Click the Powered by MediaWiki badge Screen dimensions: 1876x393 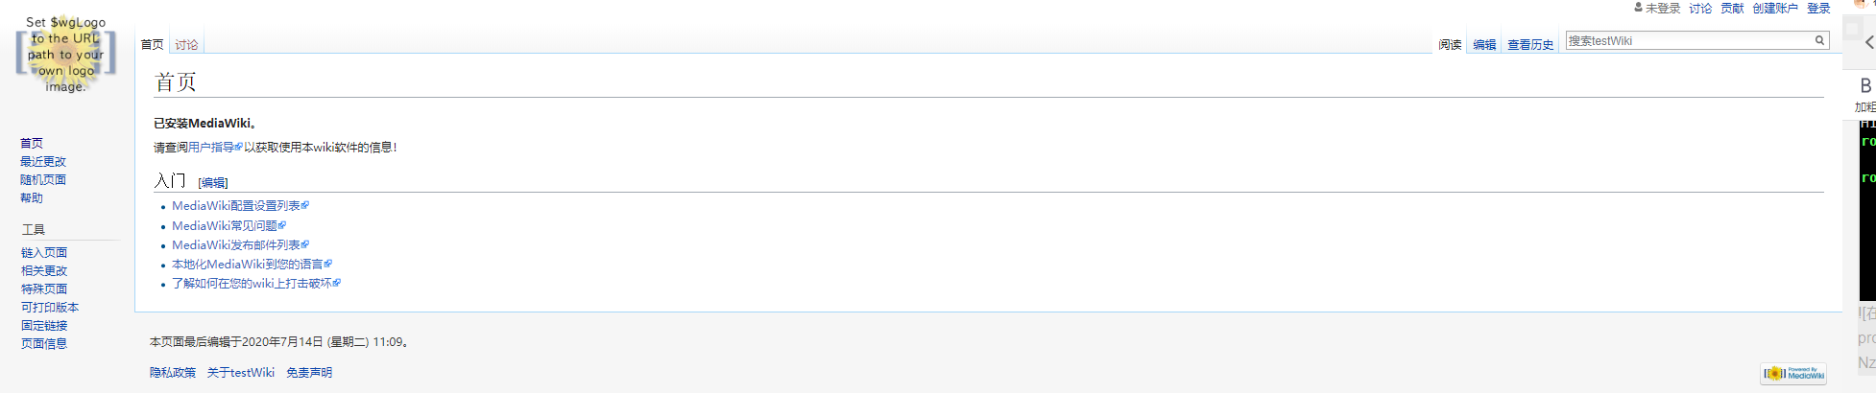(1792, 373)
